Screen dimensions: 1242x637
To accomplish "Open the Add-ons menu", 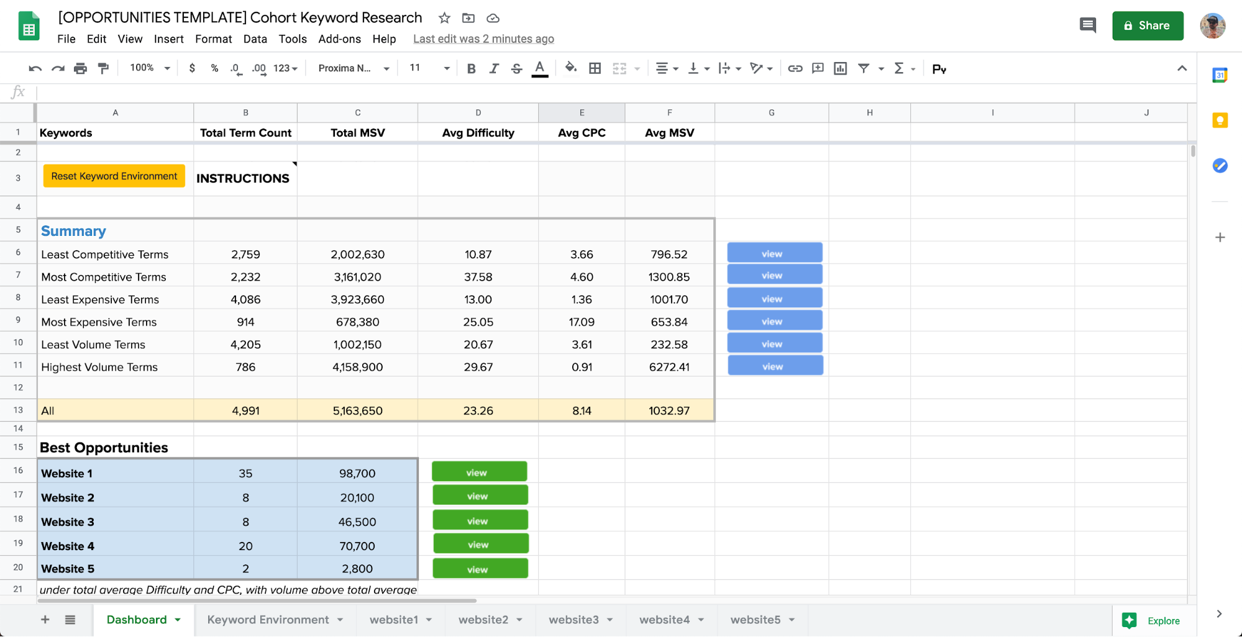I will click(339, 38).
